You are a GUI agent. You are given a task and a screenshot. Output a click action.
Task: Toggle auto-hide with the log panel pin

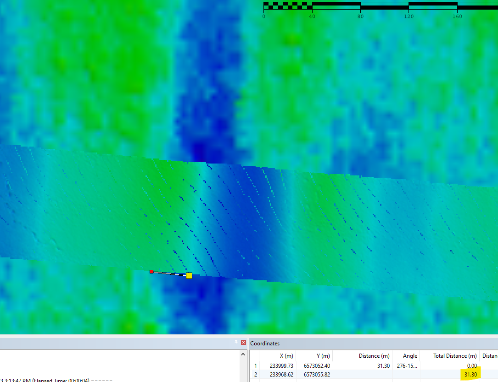pos(236,342)
